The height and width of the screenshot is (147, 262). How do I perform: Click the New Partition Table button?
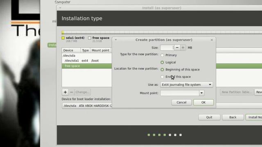pyautogui.click(x=236, y=92)
